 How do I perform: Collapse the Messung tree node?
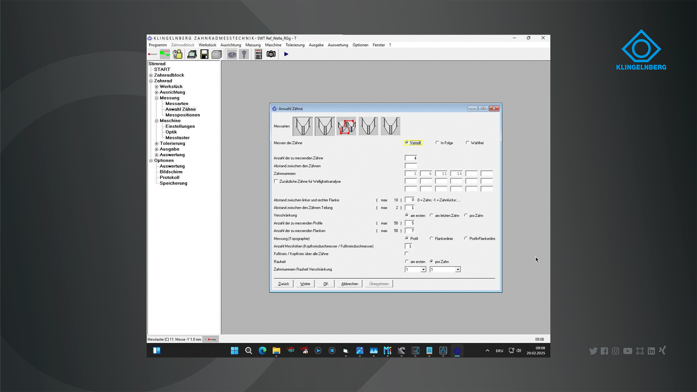(x=156, y=98)
